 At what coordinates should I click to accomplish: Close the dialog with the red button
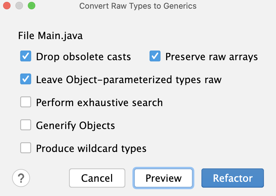7,6
